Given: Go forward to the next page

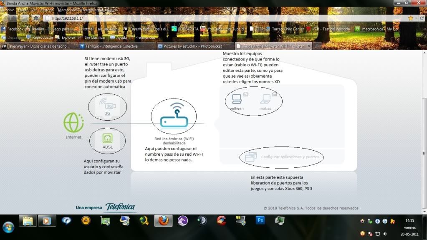Looking at the screenshot, I should [15, 18].
